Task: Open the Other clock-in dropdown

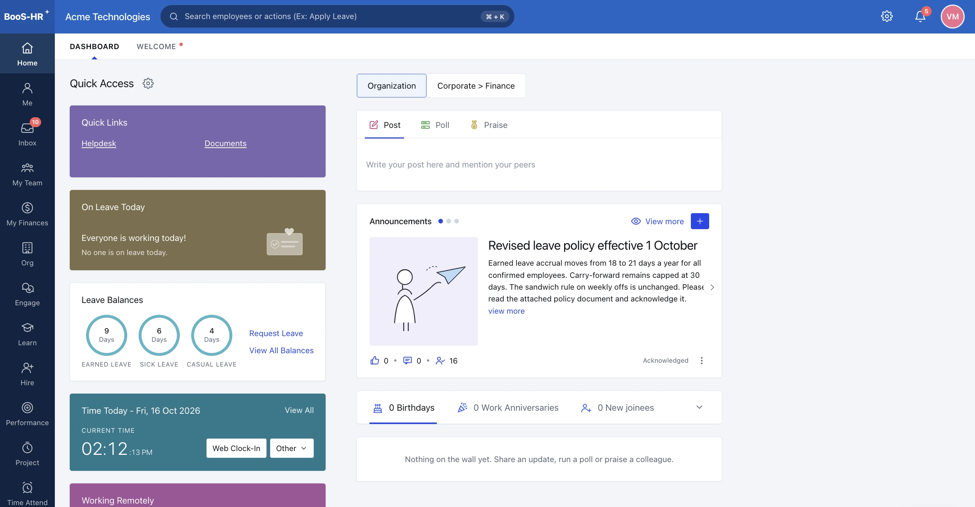Action: [x=292, y=448]
